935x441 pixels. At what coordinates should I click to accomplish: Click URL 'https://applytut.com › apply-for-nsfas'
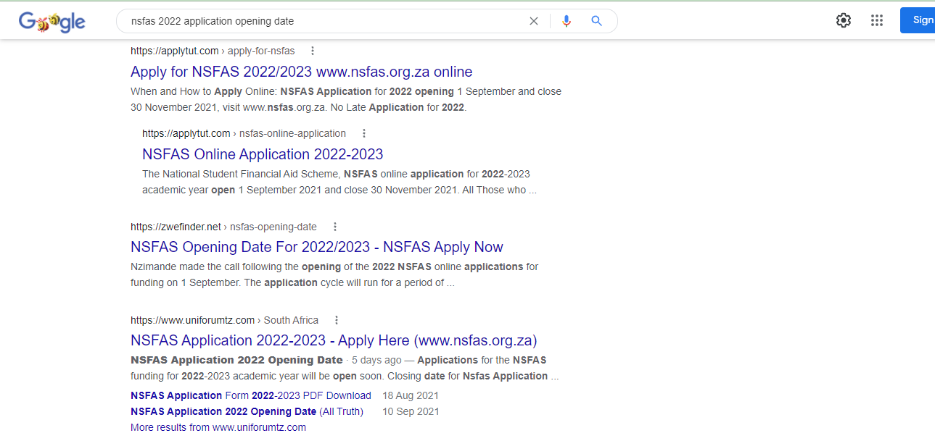coord(213,51)
